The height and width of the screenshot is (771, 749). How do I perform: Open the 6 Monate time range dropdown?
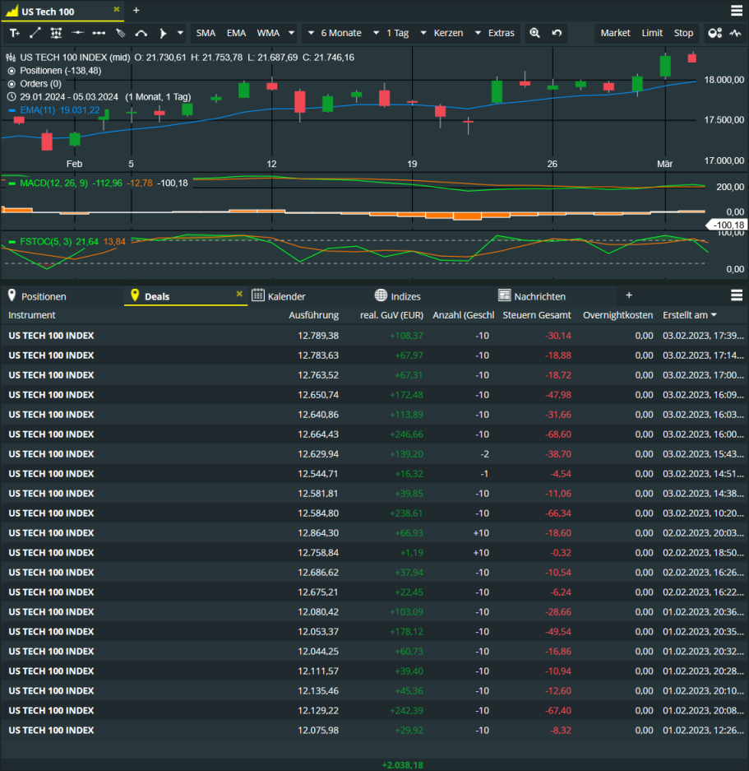tap(335, 33)
